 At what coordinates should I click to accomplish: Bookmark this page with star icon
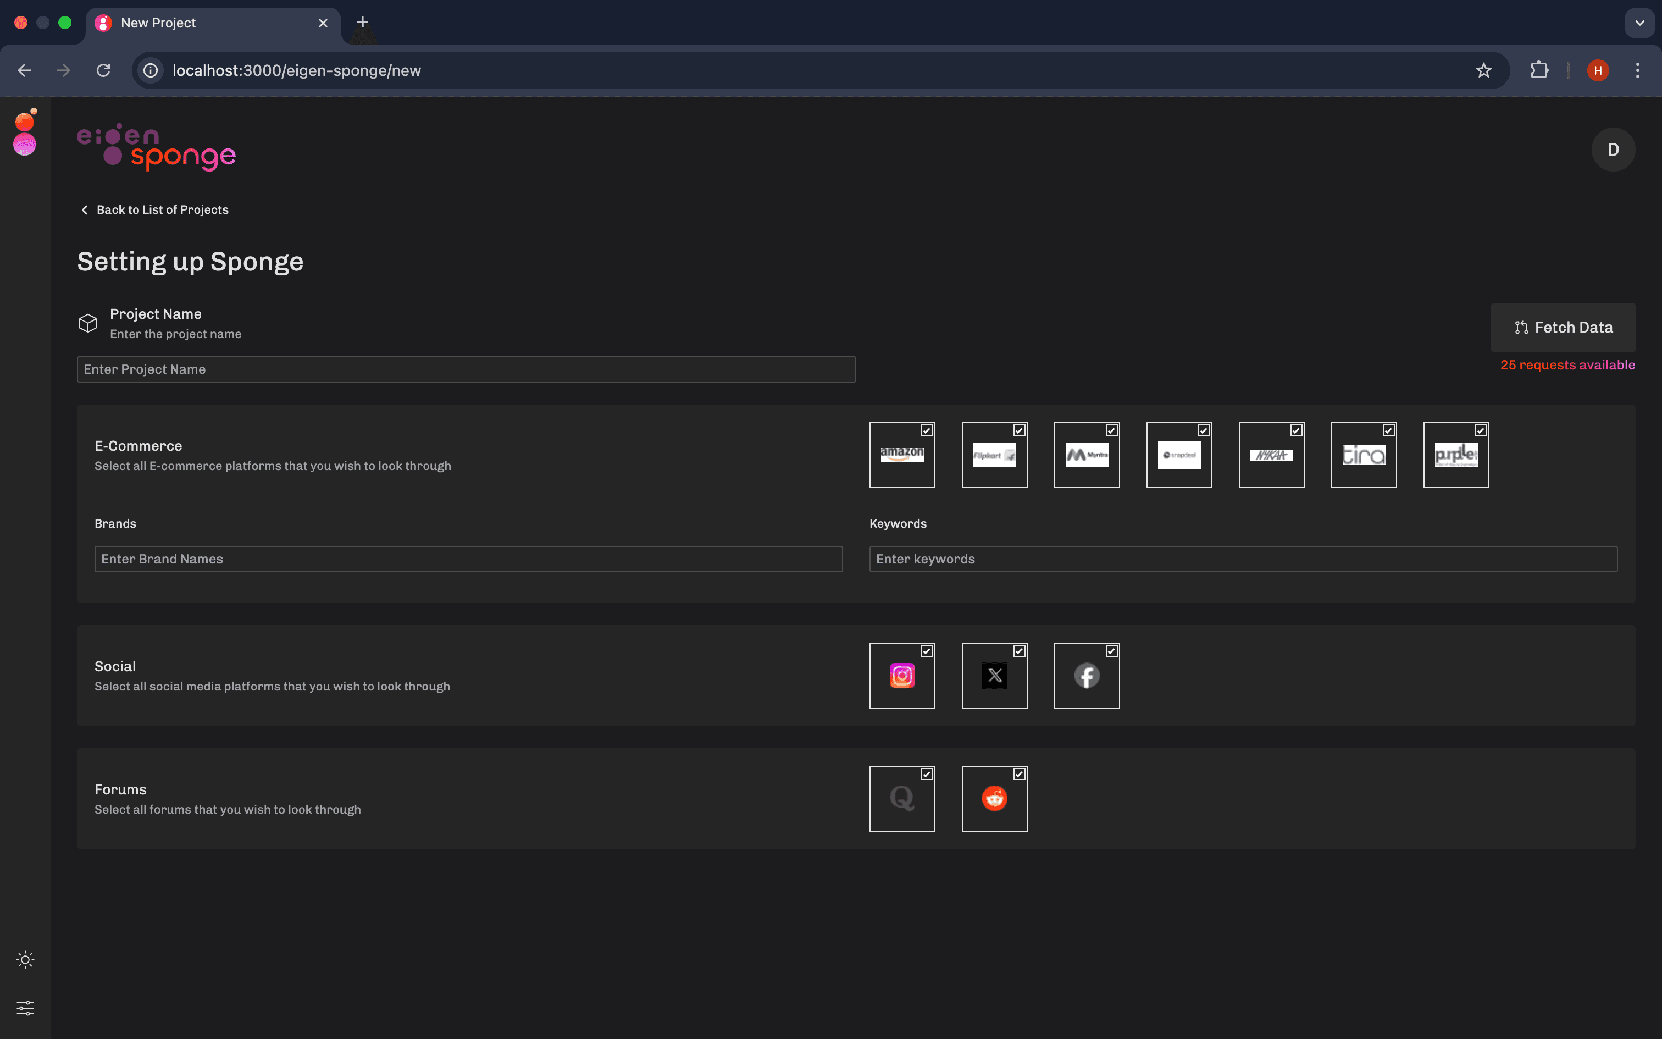coord(1483,70)
